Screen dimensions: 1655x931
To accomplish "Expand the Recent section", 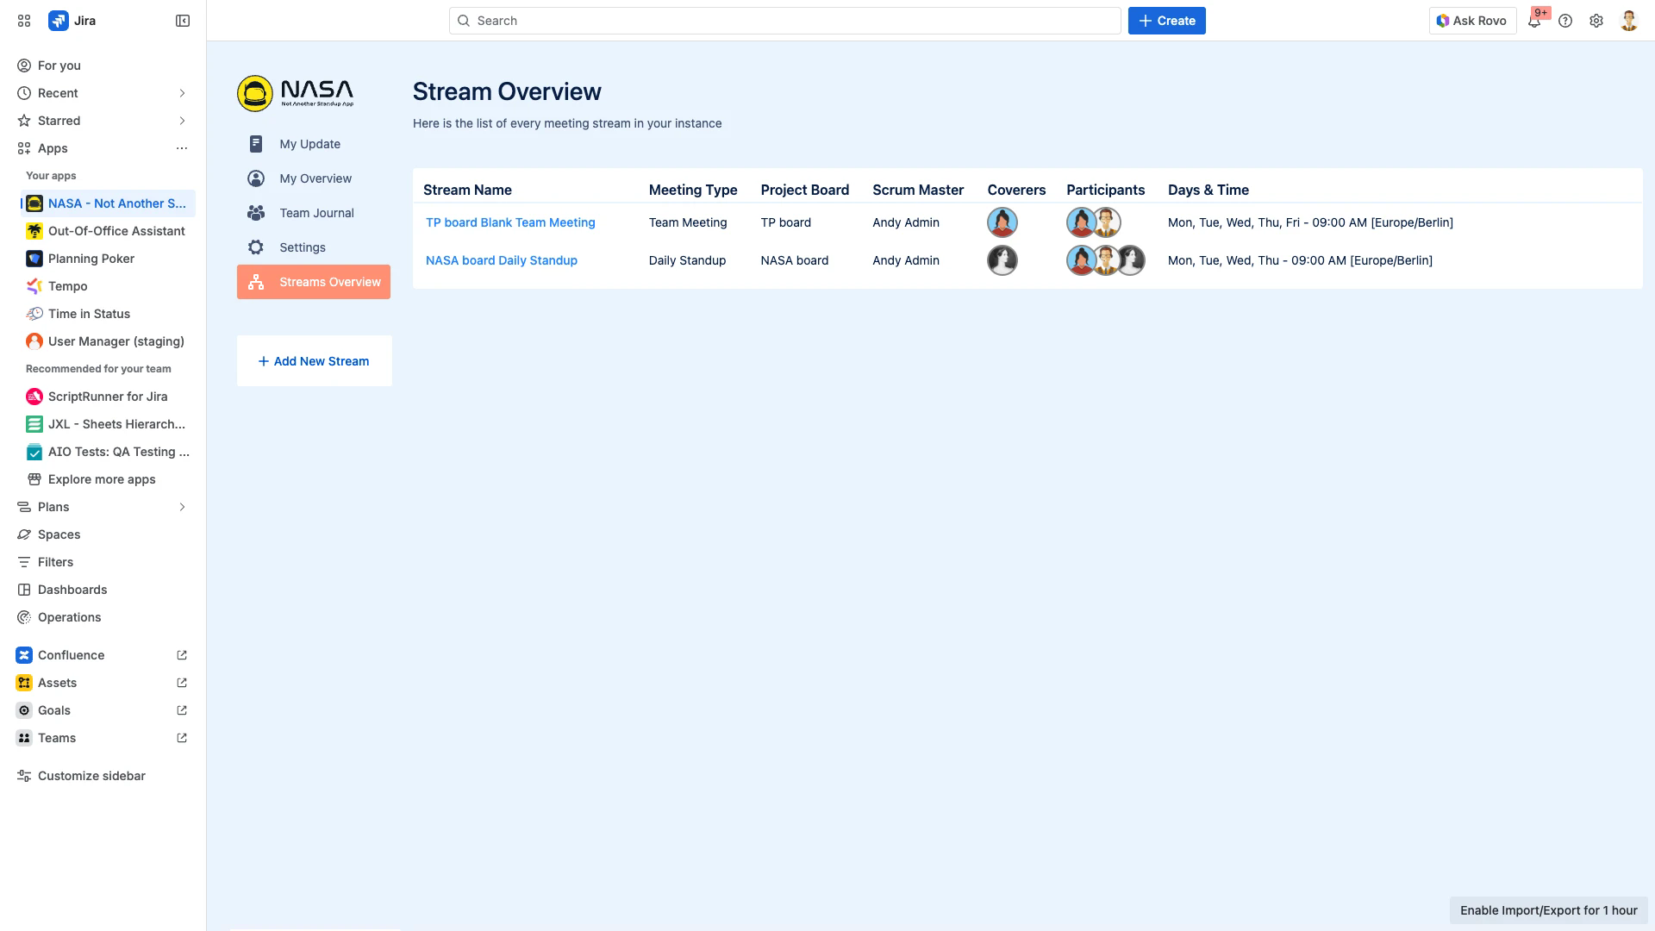I will 182,92.
